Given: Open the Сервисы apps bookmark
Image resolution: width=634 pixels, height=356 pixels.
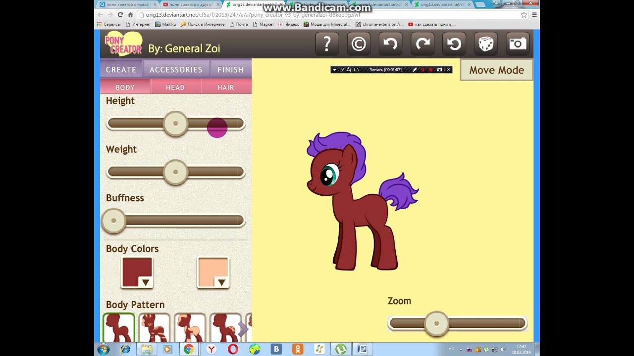Looking at the screenshot, I should [x=109, y=24].
